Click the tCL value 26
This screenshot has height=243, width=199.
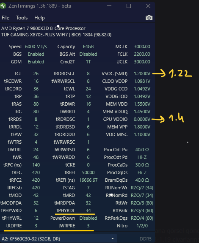[36, 74]
